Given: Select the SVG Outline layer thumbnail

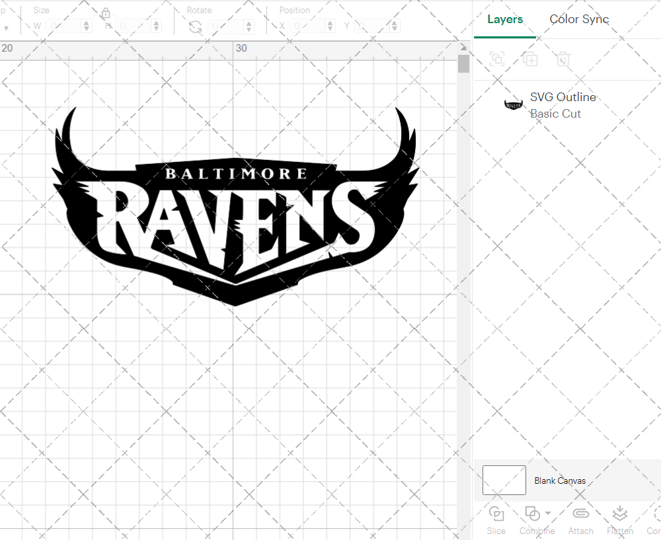Looking at the screenshot, I should pos(513,103).
